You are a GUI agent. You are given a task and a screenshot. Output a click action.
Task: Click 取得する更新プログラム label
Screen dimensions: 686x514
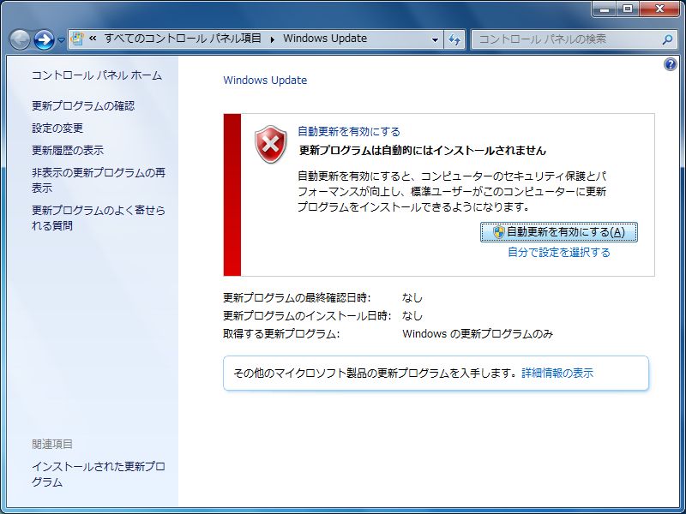(x=281, y=334)
